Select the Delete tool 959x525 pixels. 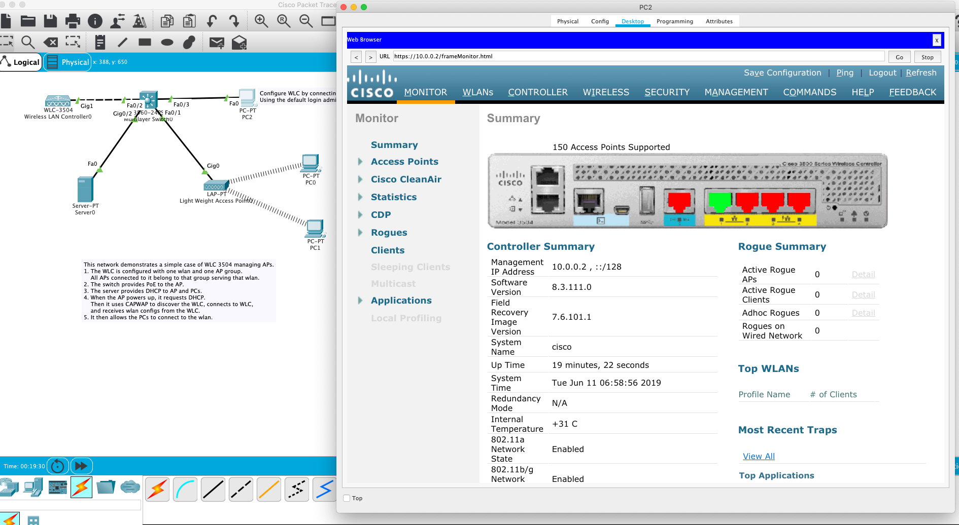coord(50,43)
